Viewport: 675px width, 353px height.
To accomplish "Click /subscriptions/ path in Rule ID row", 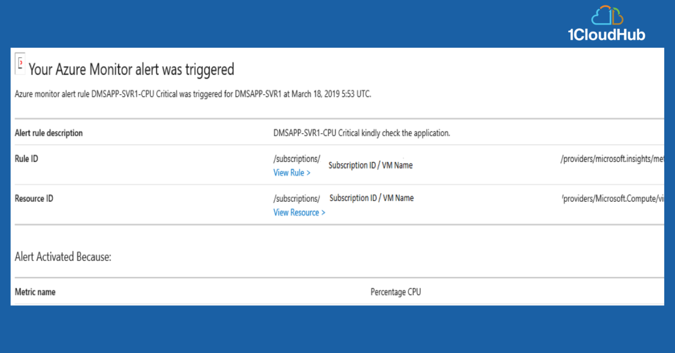I will pyautogui.click(x=296, y=159).
